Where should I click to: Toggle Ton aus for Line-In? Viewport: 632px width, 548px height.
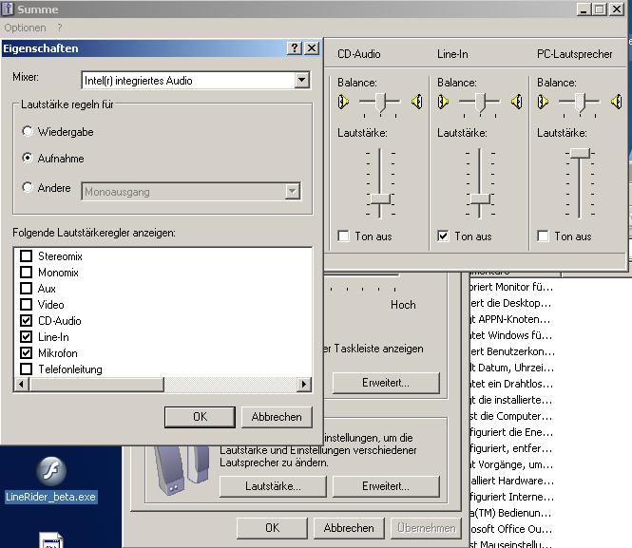(443, 236)
